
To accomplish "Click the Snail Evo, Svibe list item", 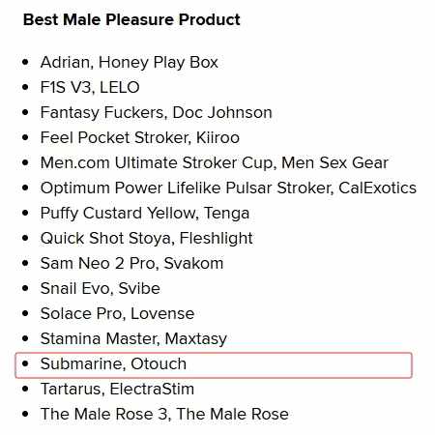I will point(101,288).
